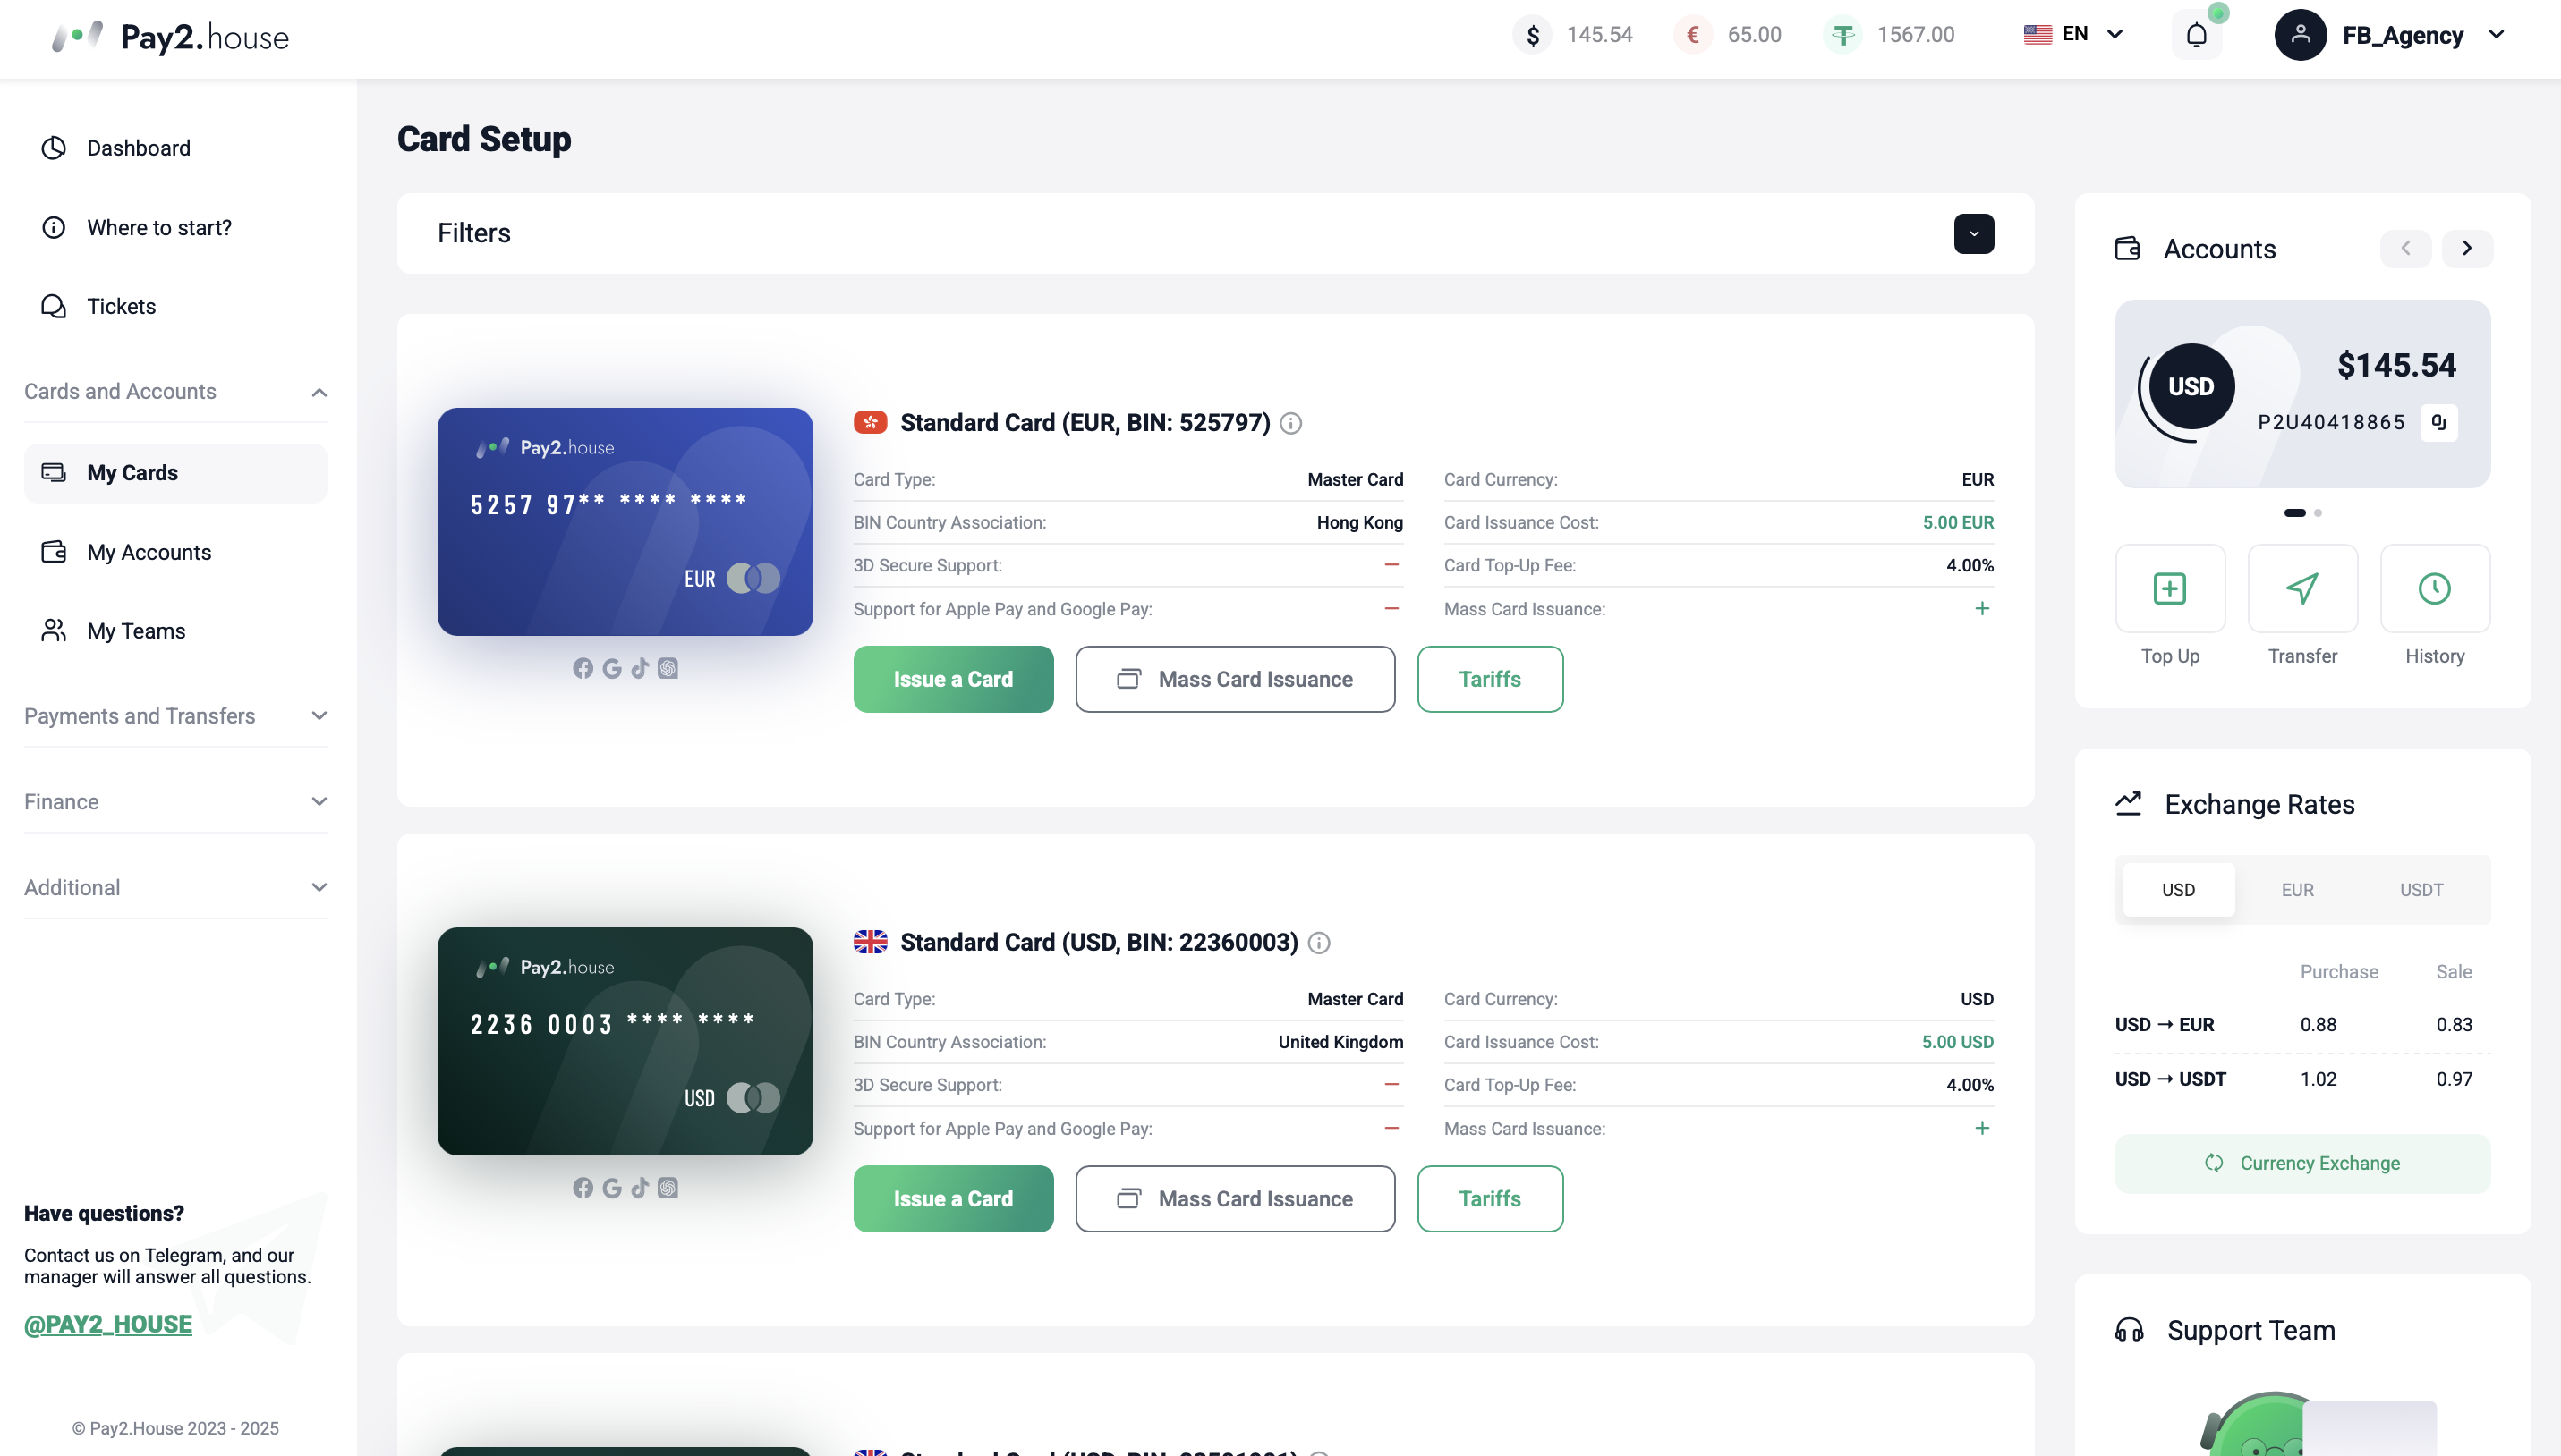2561x1456 pixels.
Task: Show info for EUR BIN 525797 card
Action: click(x=1290, y=423)
